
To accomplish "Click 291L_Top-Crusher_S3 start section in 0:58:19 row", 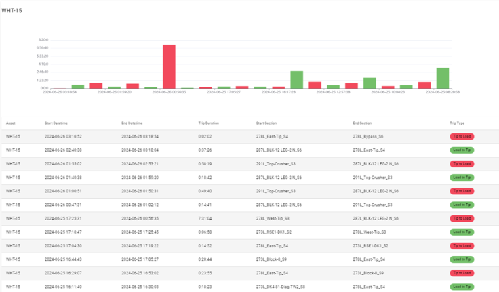I will (x=275, y=164).
